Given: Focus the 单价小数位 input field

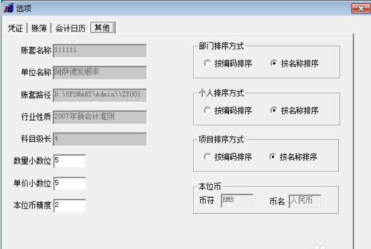Looking at the screenshot, I should click(69, 183).
